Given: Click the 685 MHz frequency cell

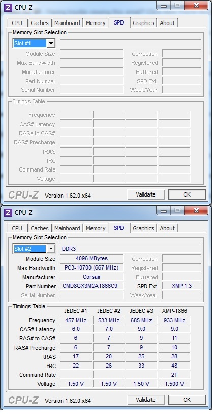Looking at the screenshot, I should [141, 320].
